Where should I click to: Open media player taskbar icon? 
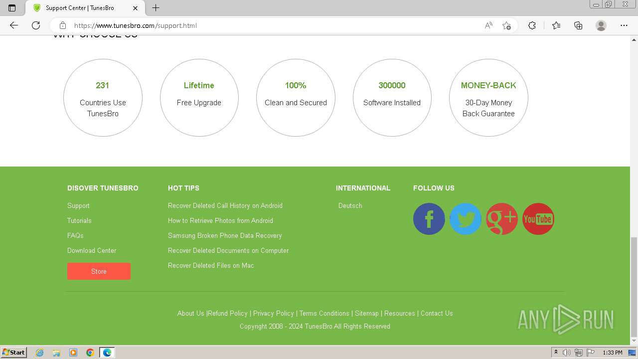pyautogui.click(x=73, y=353)
